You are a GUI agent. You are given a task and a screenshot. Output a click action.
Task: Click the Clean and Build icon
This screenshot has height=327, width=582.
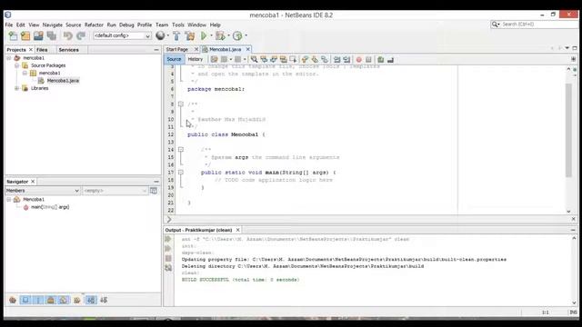point(190,35)
